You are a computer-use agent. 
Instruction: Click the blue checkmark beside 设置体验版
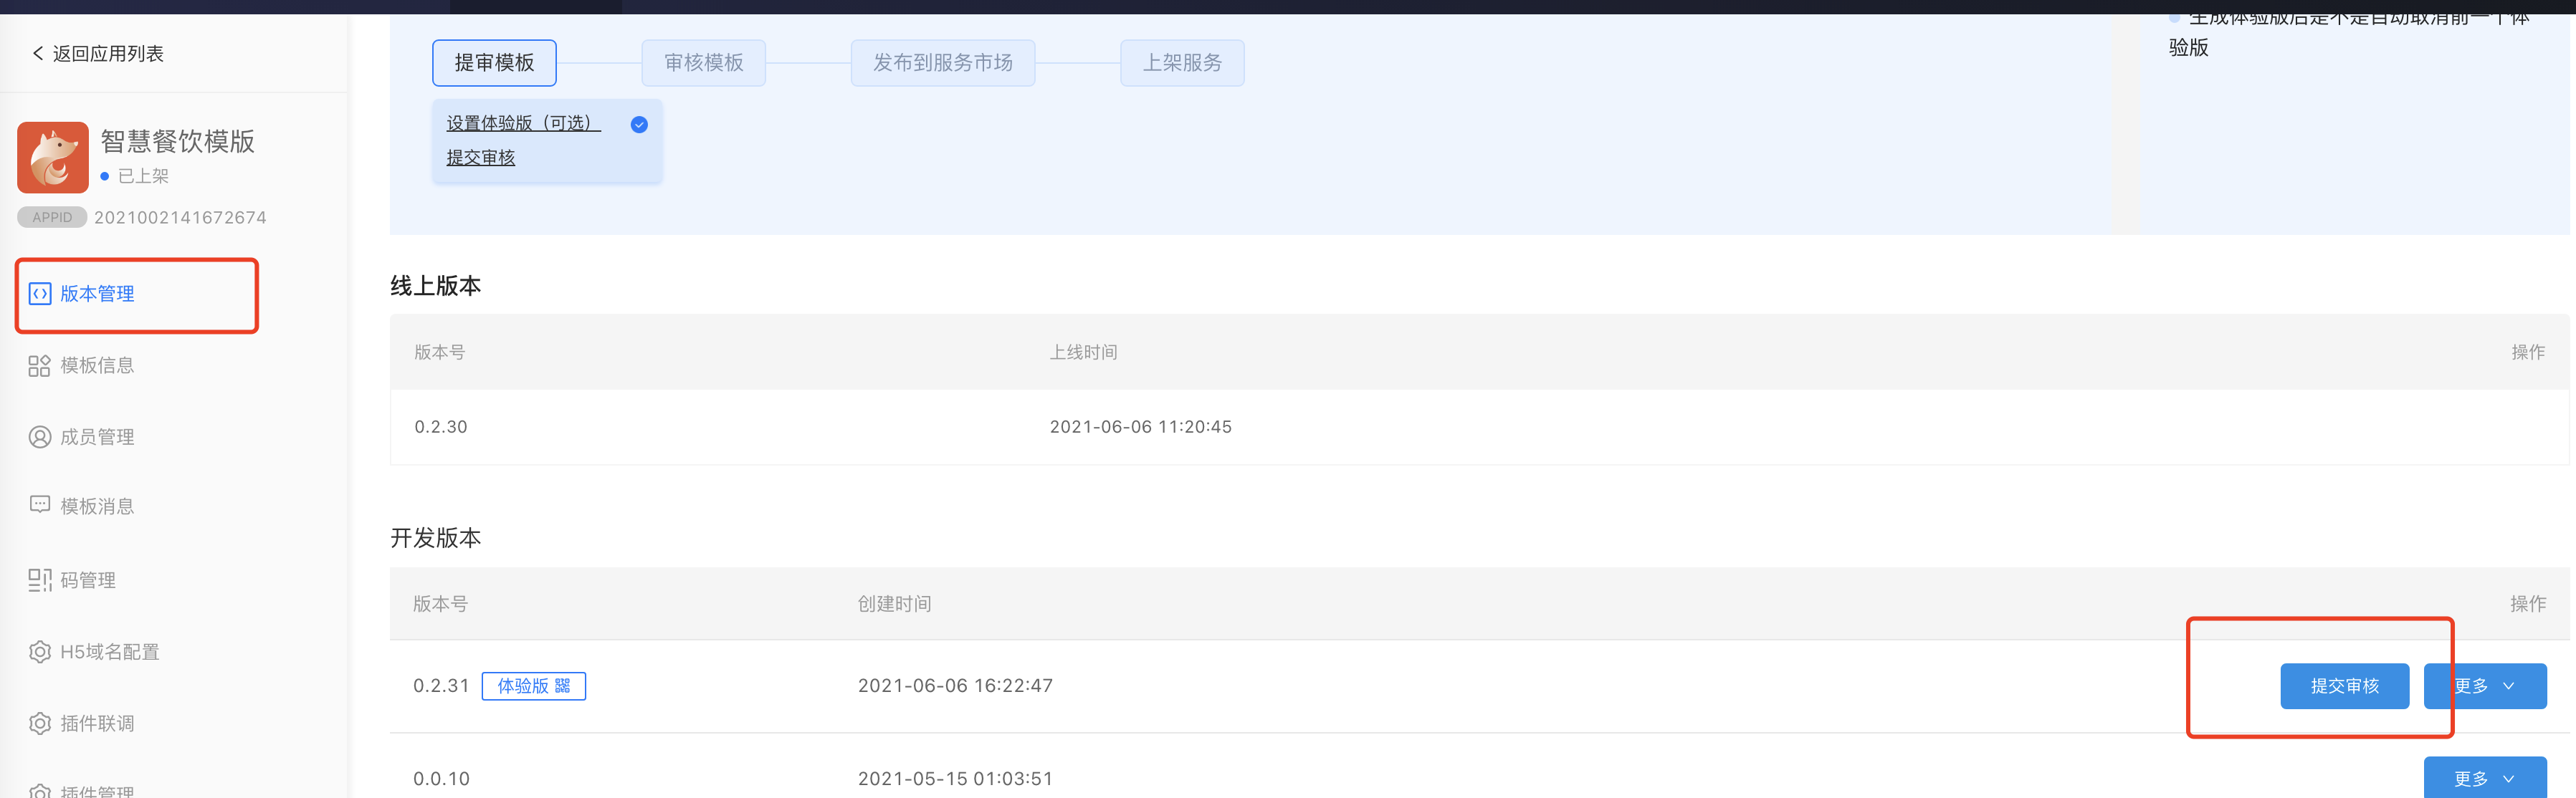[639, 125]
